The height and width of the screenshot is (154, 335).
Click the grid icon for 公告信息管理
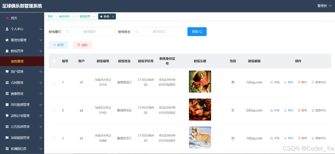[x=7, y=126]
